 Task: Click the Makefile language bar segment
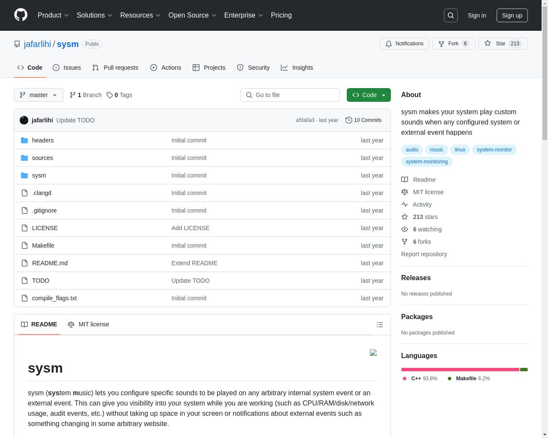pos(524,370)
